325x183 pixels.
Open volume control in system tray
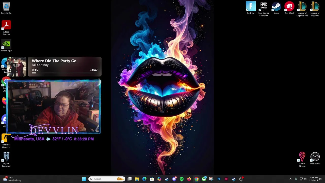pyautogui.click(x=305, y=179)
